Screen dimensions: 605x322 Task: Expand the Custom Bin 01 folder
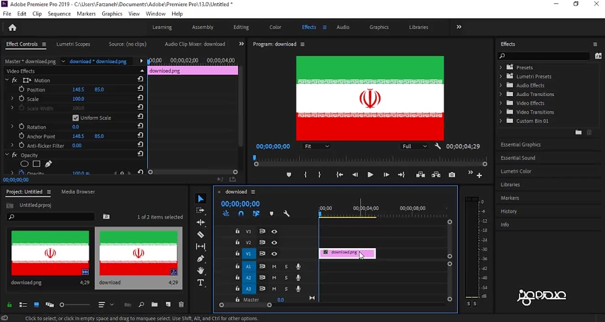[x=501, y=121]
